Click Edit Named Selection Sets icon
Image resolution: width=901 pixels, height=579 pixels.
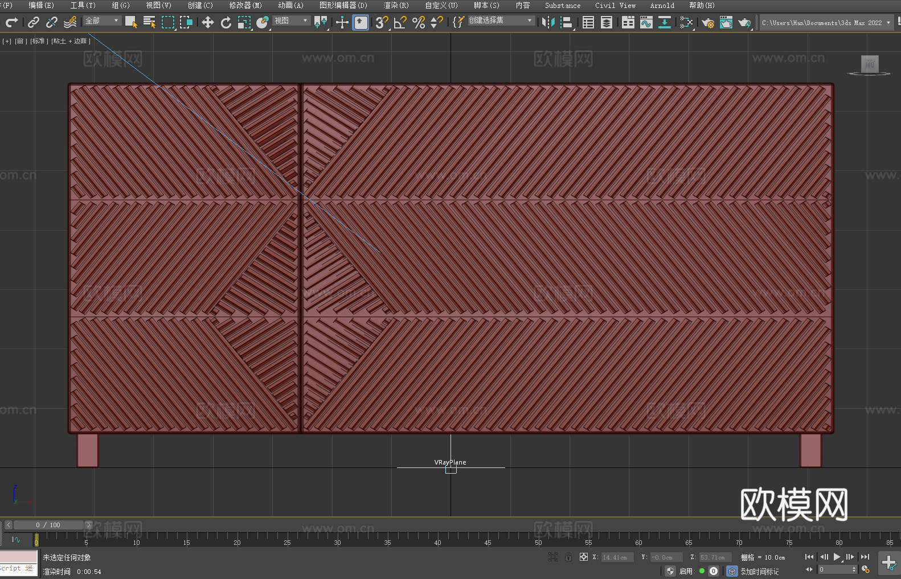[x=458, y=22]
